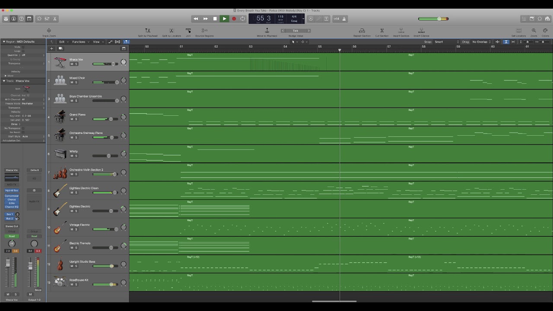Screen dimensions: 553x311
Task: Open the Functions menu
Action: (x=80, y=42)
